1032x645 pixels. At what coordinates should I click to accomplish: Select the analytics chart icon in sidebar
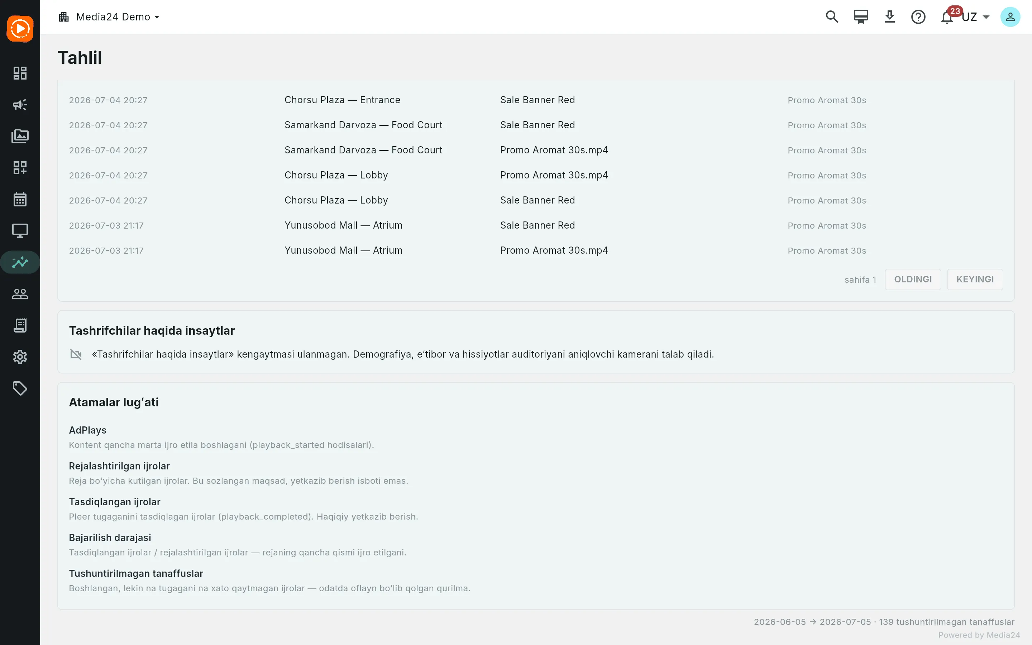20,262
